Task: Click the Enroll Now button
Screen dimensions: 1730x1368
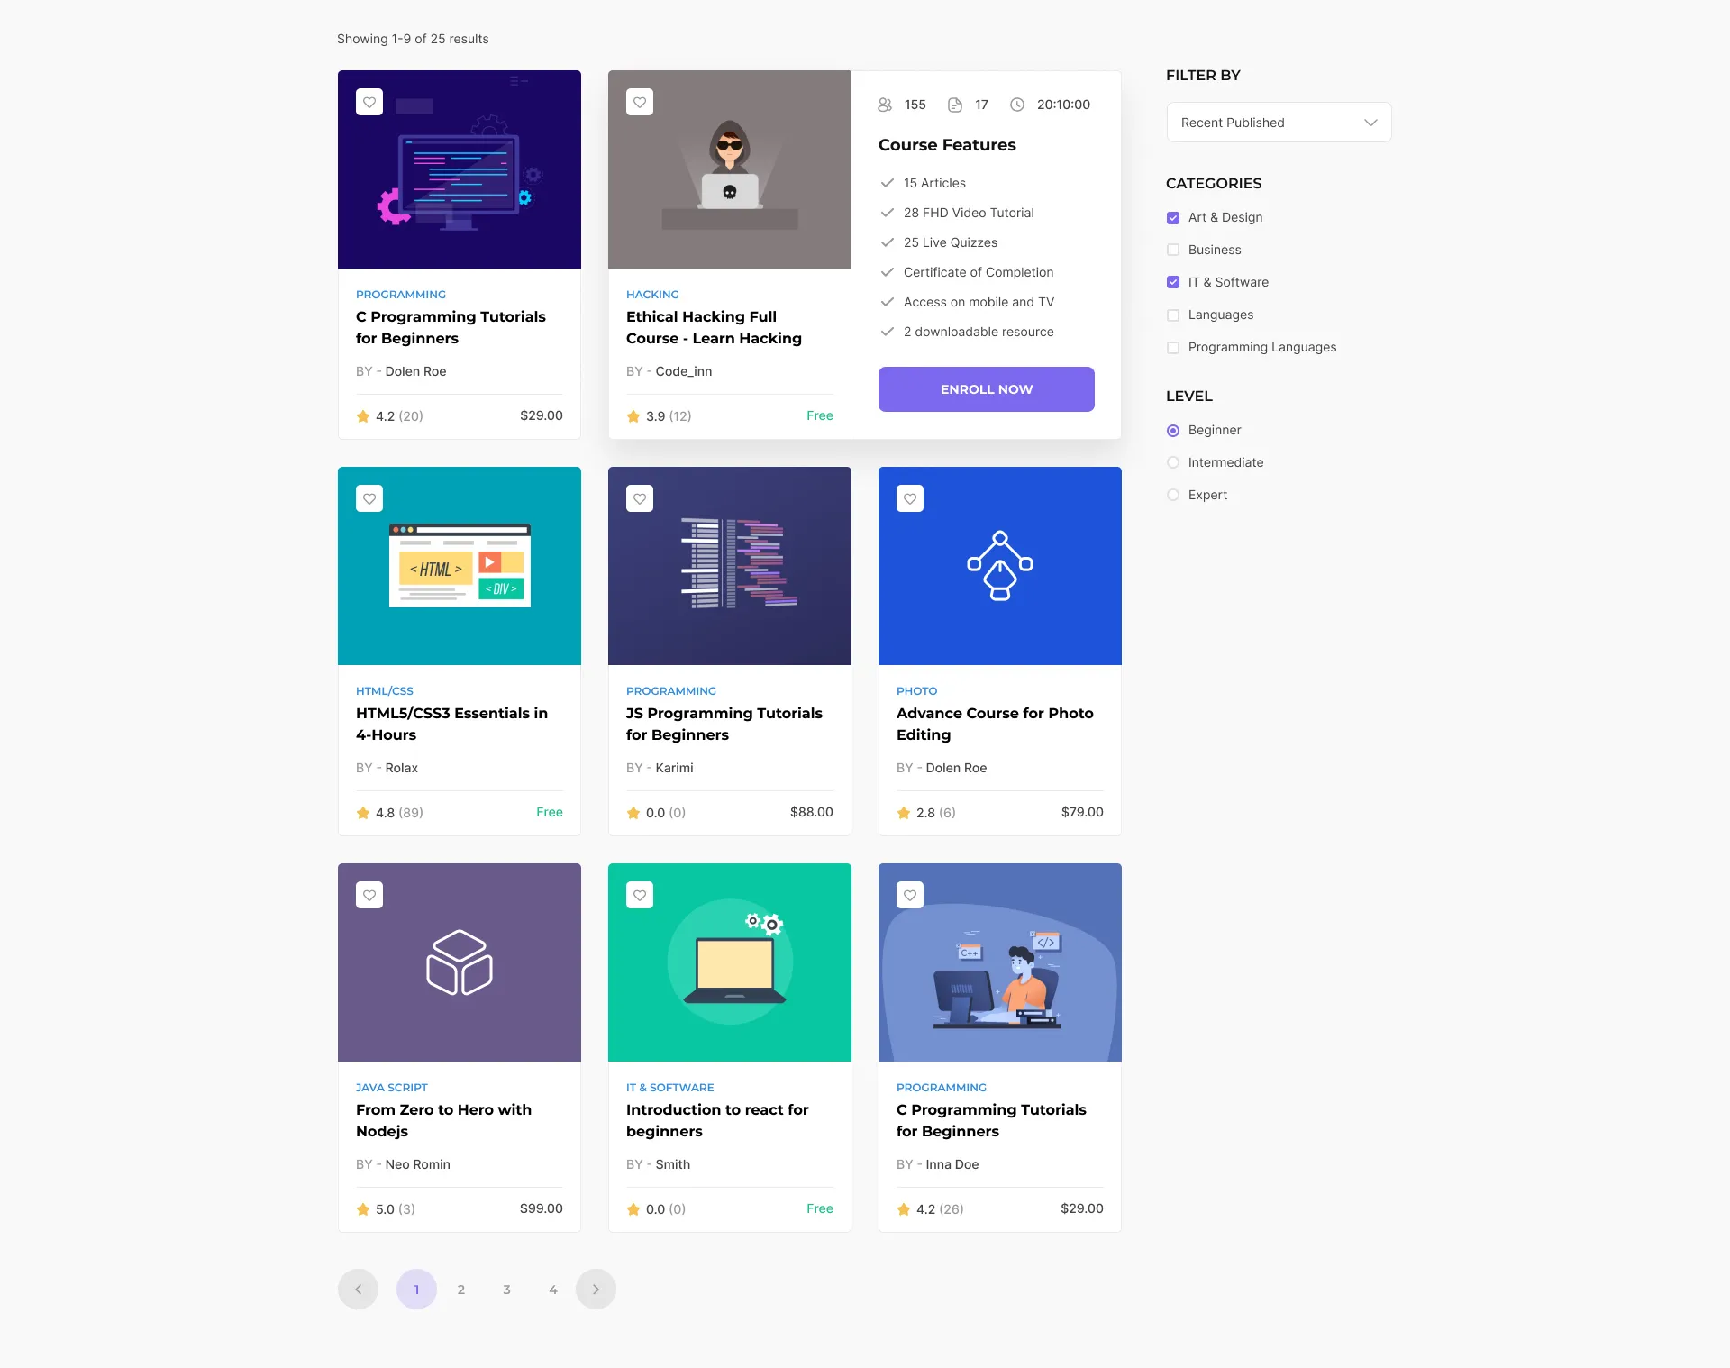Action: (x=987, y=389)
